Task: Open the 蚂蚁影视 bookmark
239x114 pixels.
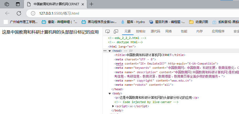Action: point(226,22)
